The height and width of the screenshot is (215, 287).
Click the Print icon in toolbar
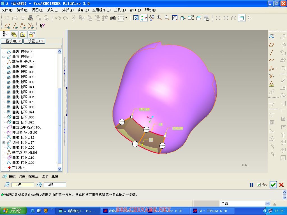(x=31, y=18)
